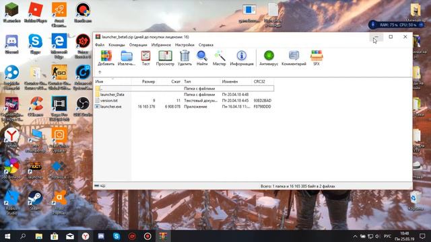Open the Microsoft Edge desktop shortcut
Screen dimensions: 431x242
click(x=59, y=45)
